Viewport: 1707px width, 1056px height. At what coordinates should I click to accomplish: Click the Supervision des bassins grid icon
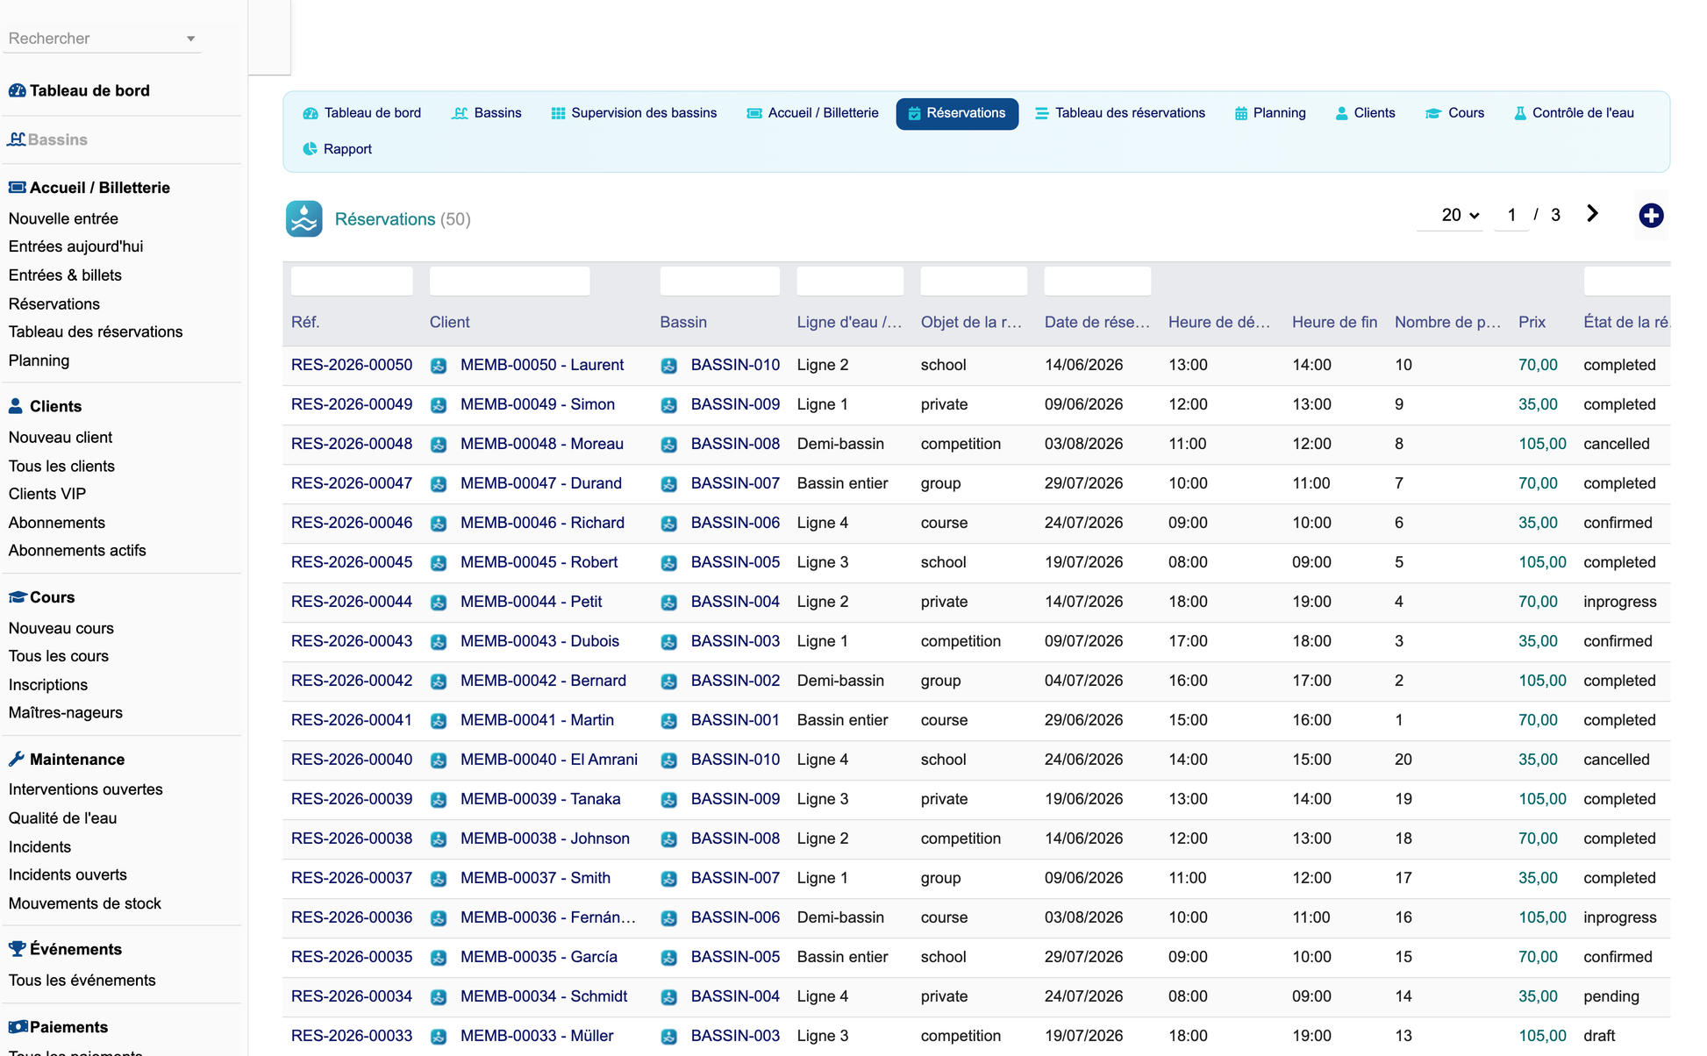point(558,113)
